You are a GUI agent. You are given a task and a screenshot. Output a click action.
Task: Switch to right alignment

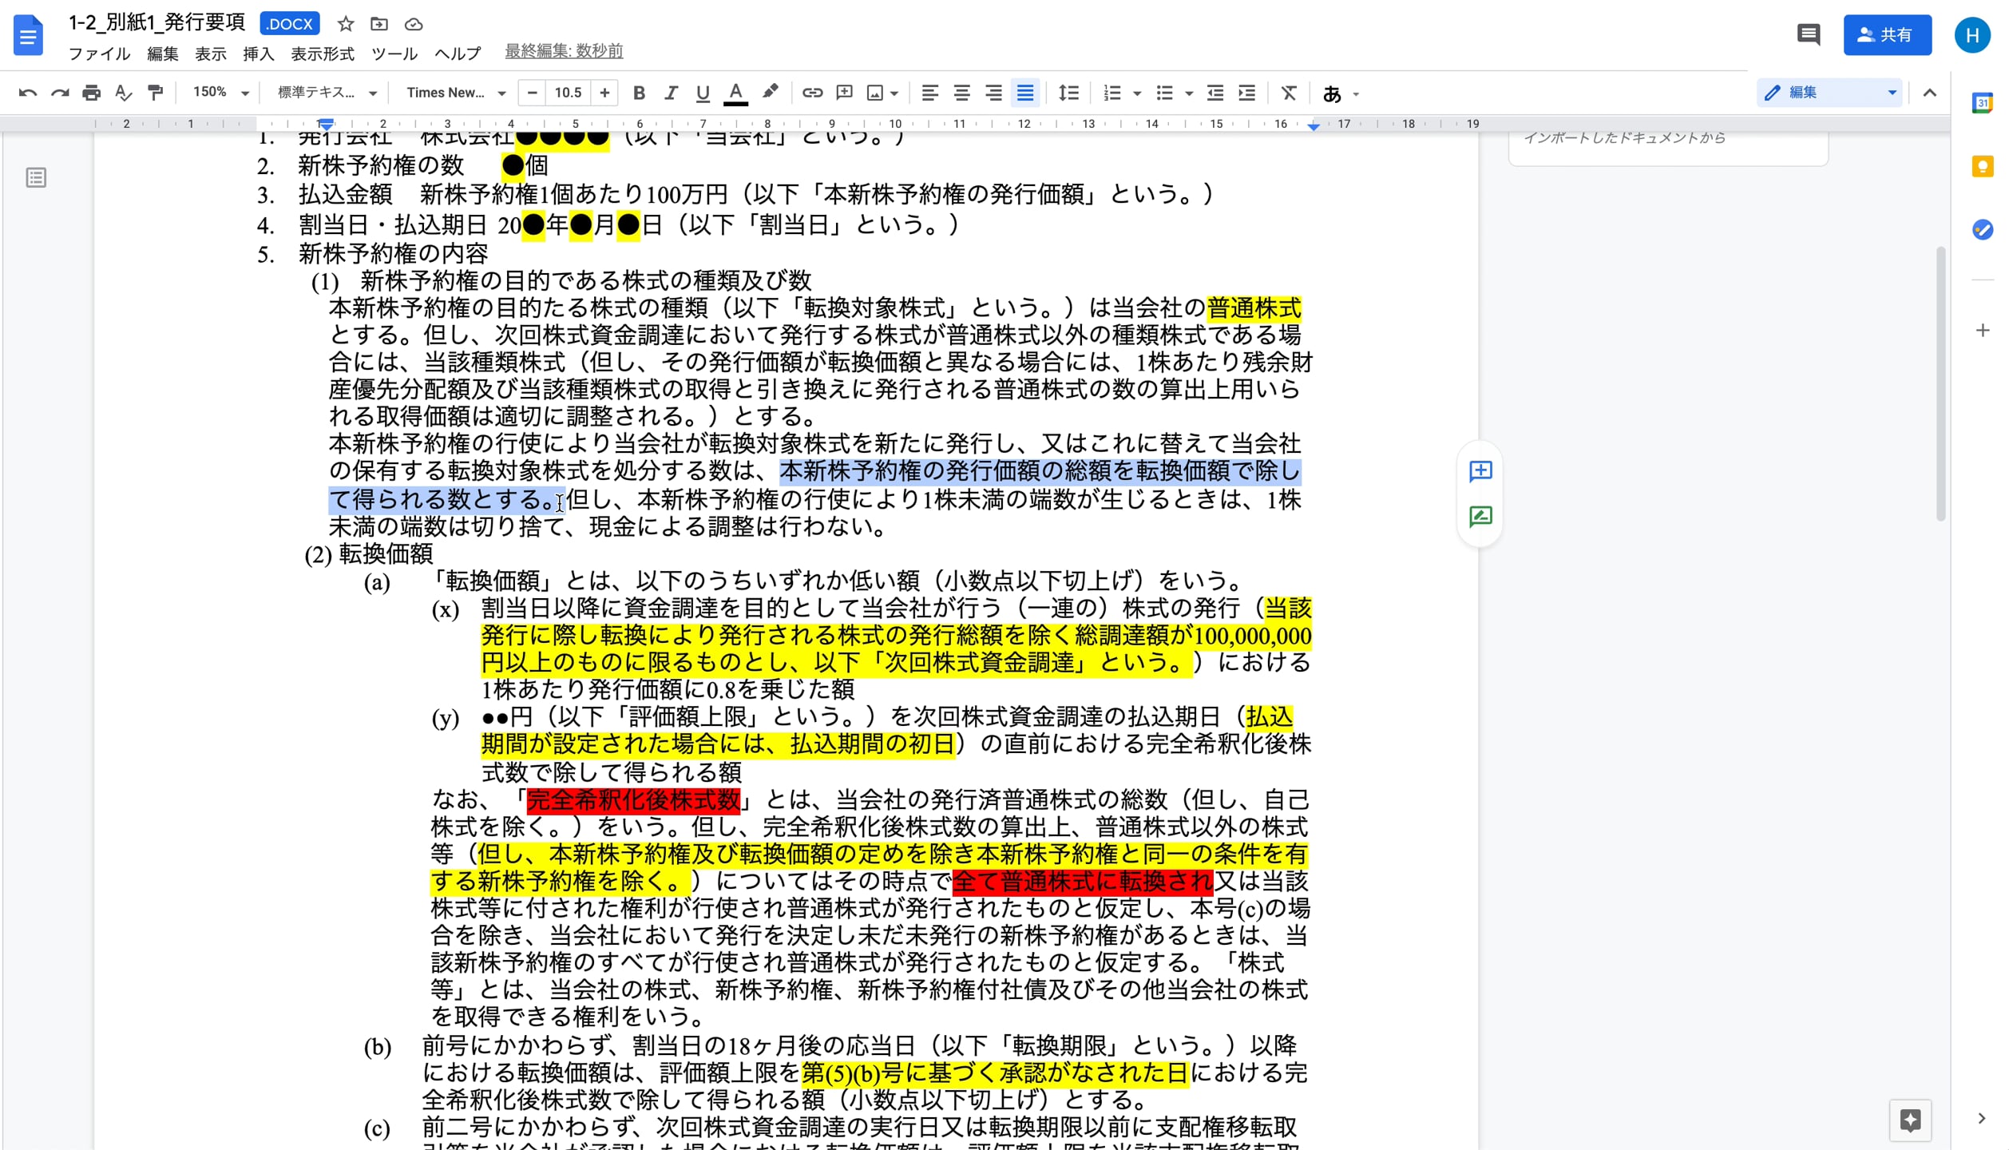[993, 93]
